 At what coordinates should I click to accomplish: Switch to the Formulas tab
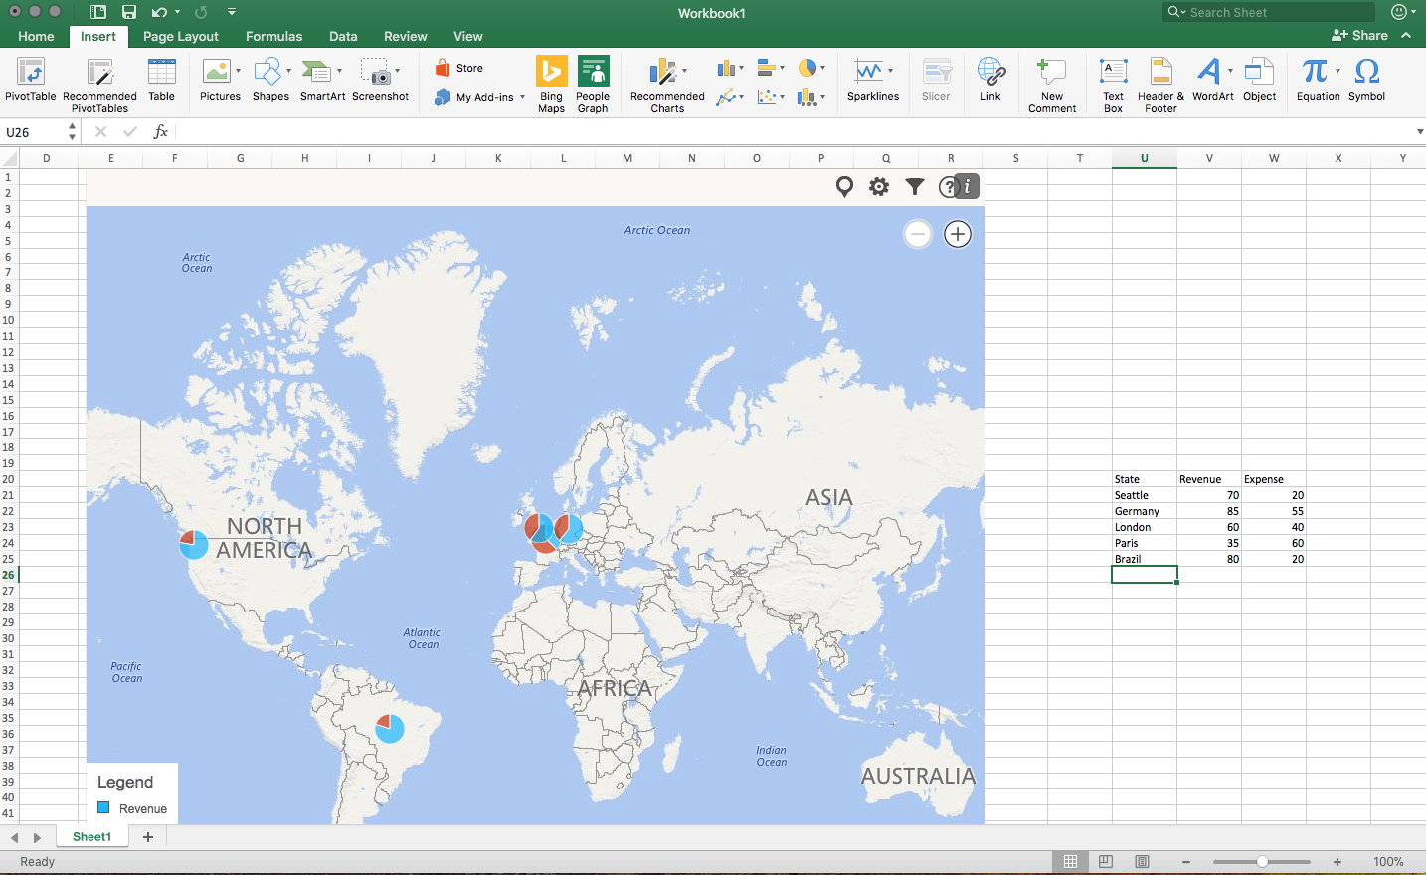click(273, 36)
